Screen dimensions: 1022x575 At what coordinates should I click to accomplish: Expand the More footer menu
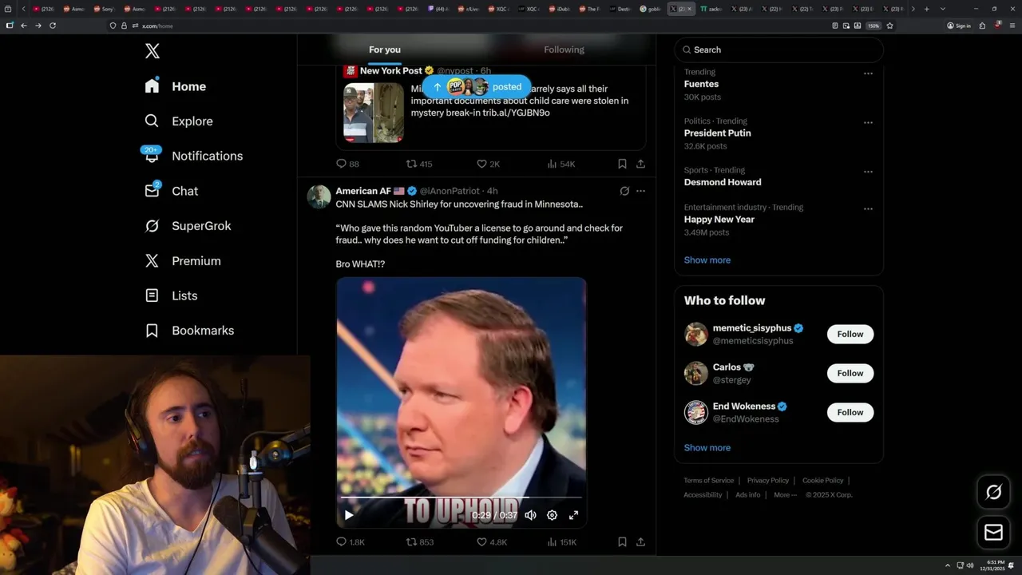click(x=785, y=495)
